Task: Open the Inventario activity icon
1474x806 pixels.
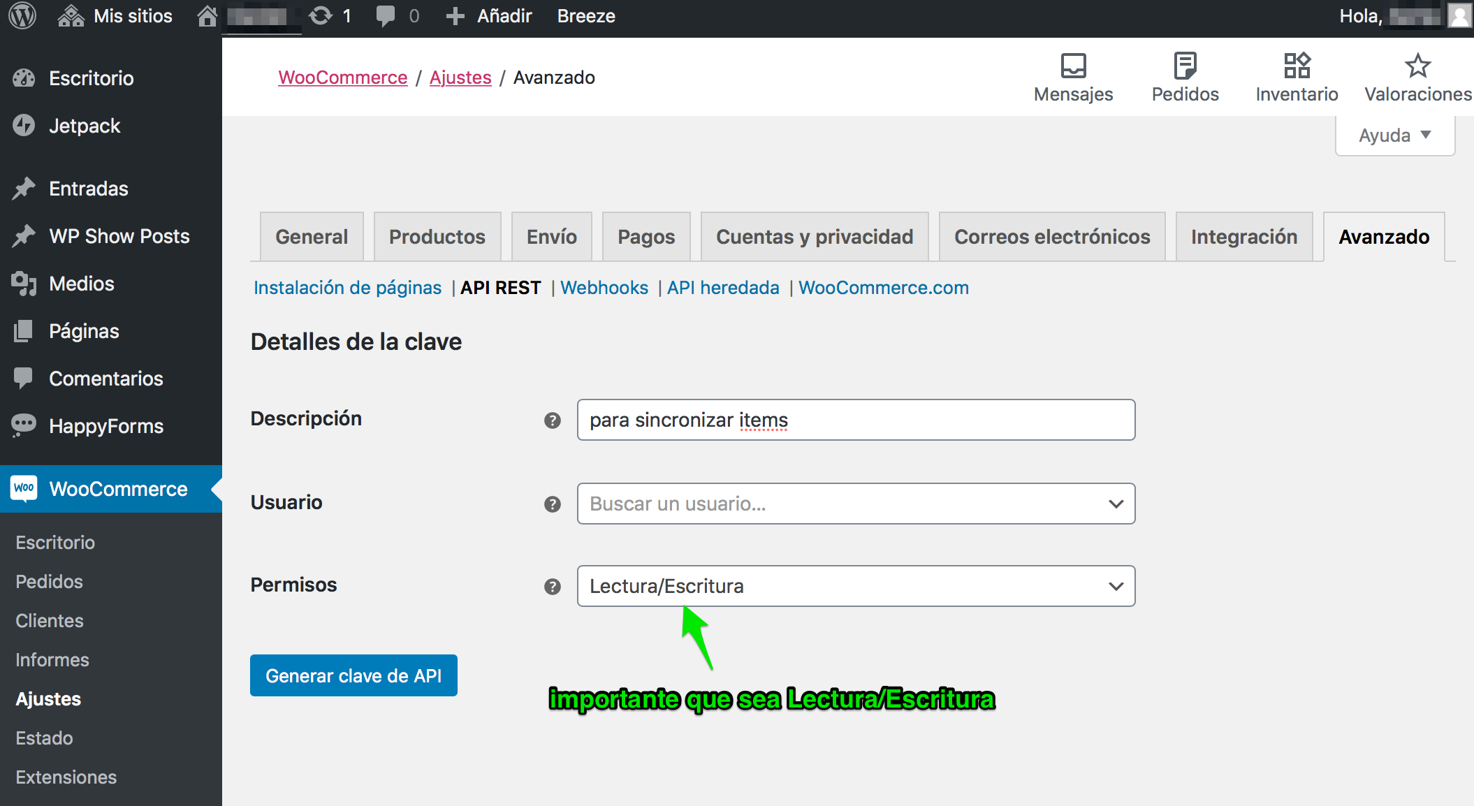Action: pyautogui.click(x=1297, y=78)
